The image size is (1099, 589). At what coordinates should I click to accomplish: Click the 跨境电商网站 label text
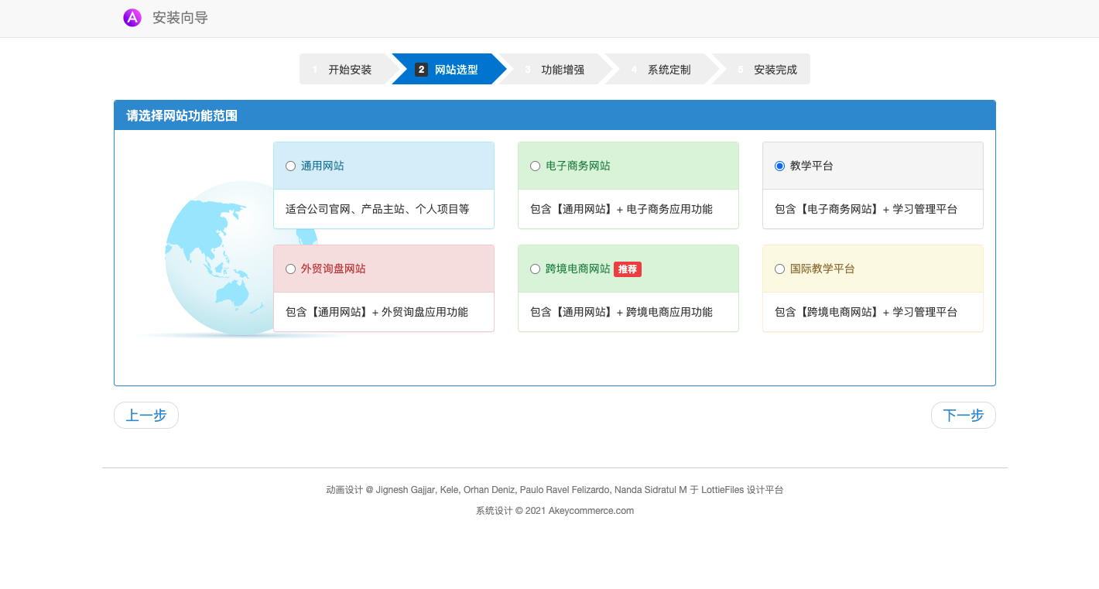[578, 269]
